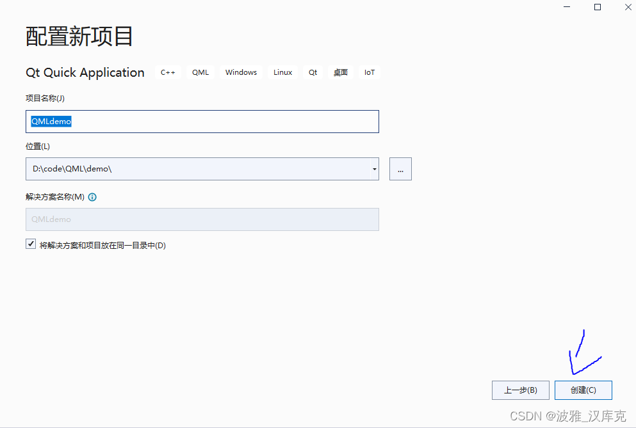The image size is (636, 428).
Task: Go back with the 上一步(B) button
Action: (x=520, y=390)
